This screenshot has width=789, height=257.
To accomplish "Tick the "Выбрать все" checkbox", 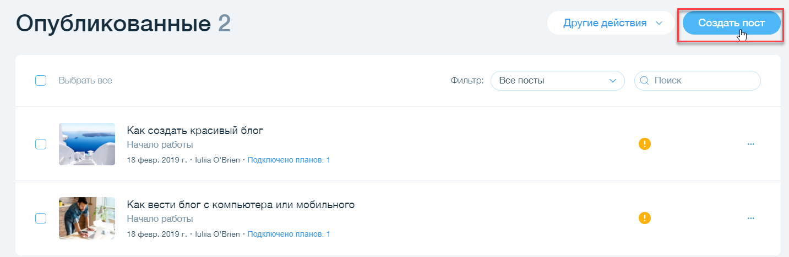I will click(41, 81).
